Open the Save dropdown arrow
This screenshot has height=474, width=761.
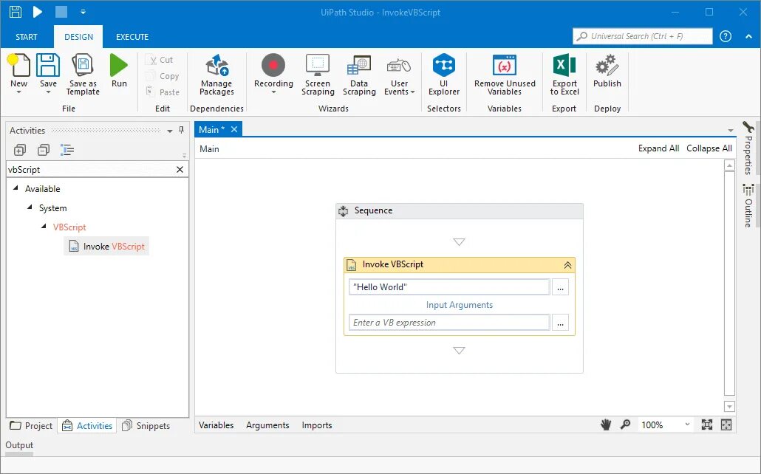click(48, 92)
